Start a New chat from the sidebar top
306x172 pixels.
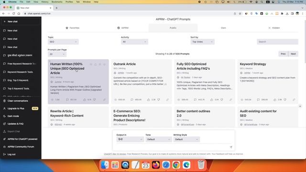point(21,21)
